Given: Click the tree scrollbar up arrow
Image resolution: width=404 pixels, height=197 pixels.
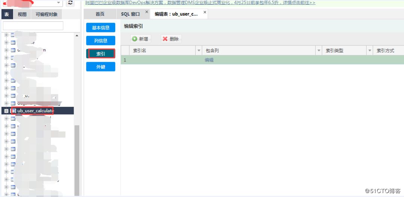Looking at the screenshot, I should tap(77, 35).
